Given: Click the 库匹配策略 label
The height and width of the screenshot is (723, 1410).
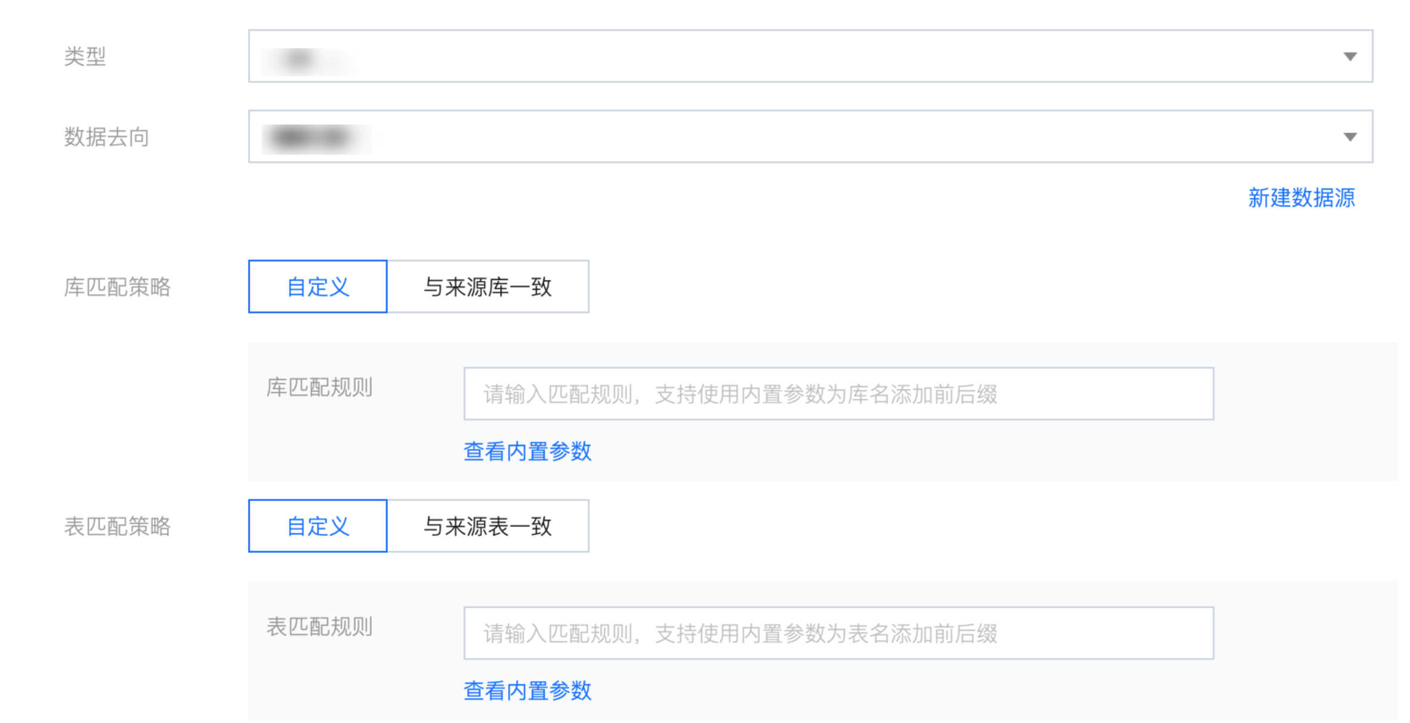Looking at the screenshot, I should [x=117, y=287].
